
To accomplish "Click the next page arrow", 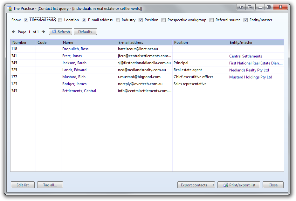I will click(44, 32).
